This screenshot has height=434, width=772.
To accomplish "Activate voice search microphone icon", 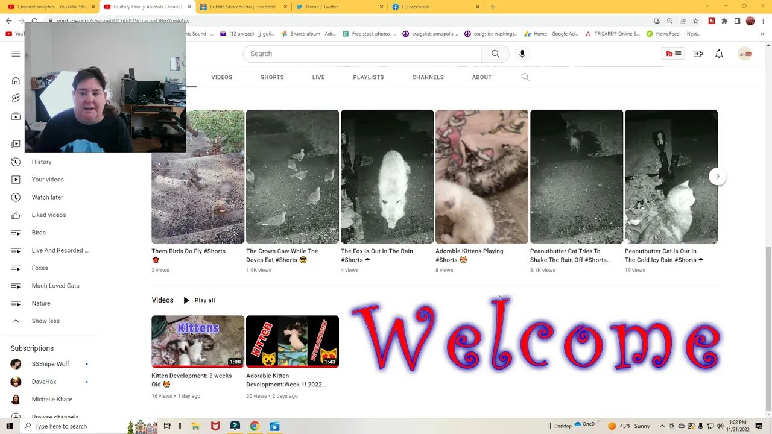I will click(522, 54).
